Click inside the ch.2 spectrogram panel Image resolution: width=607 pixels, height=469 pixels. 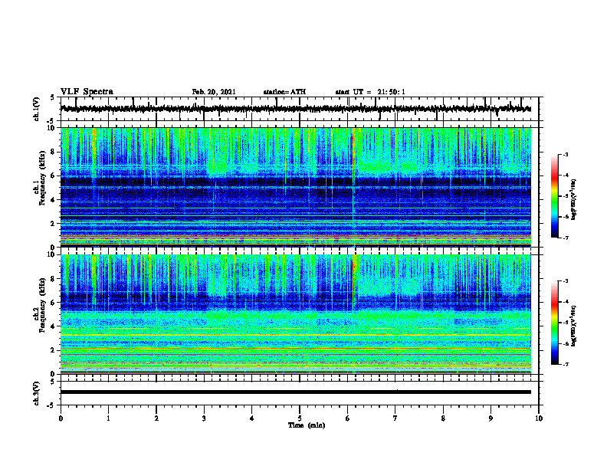click(296, 314)
